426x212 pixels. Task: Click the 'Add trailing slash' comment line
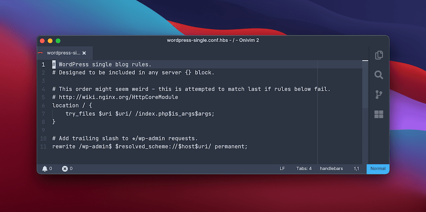[x=125, y=138]
